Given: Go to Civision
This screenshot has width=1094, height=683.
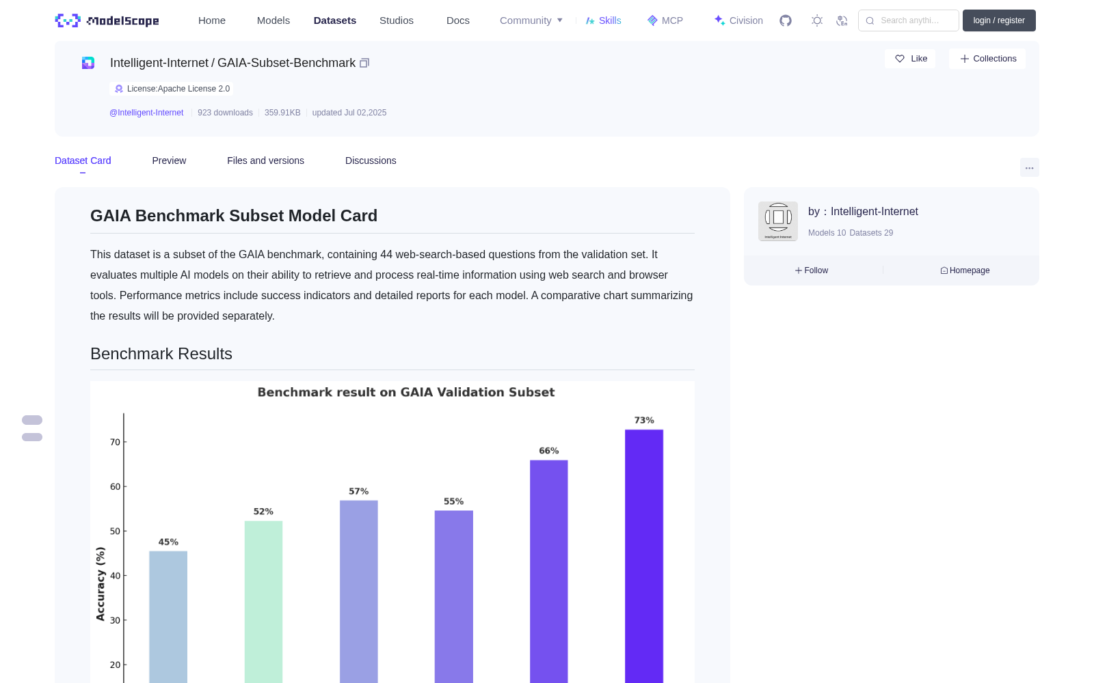Looking at the screenshot, I should click(738, 20).
